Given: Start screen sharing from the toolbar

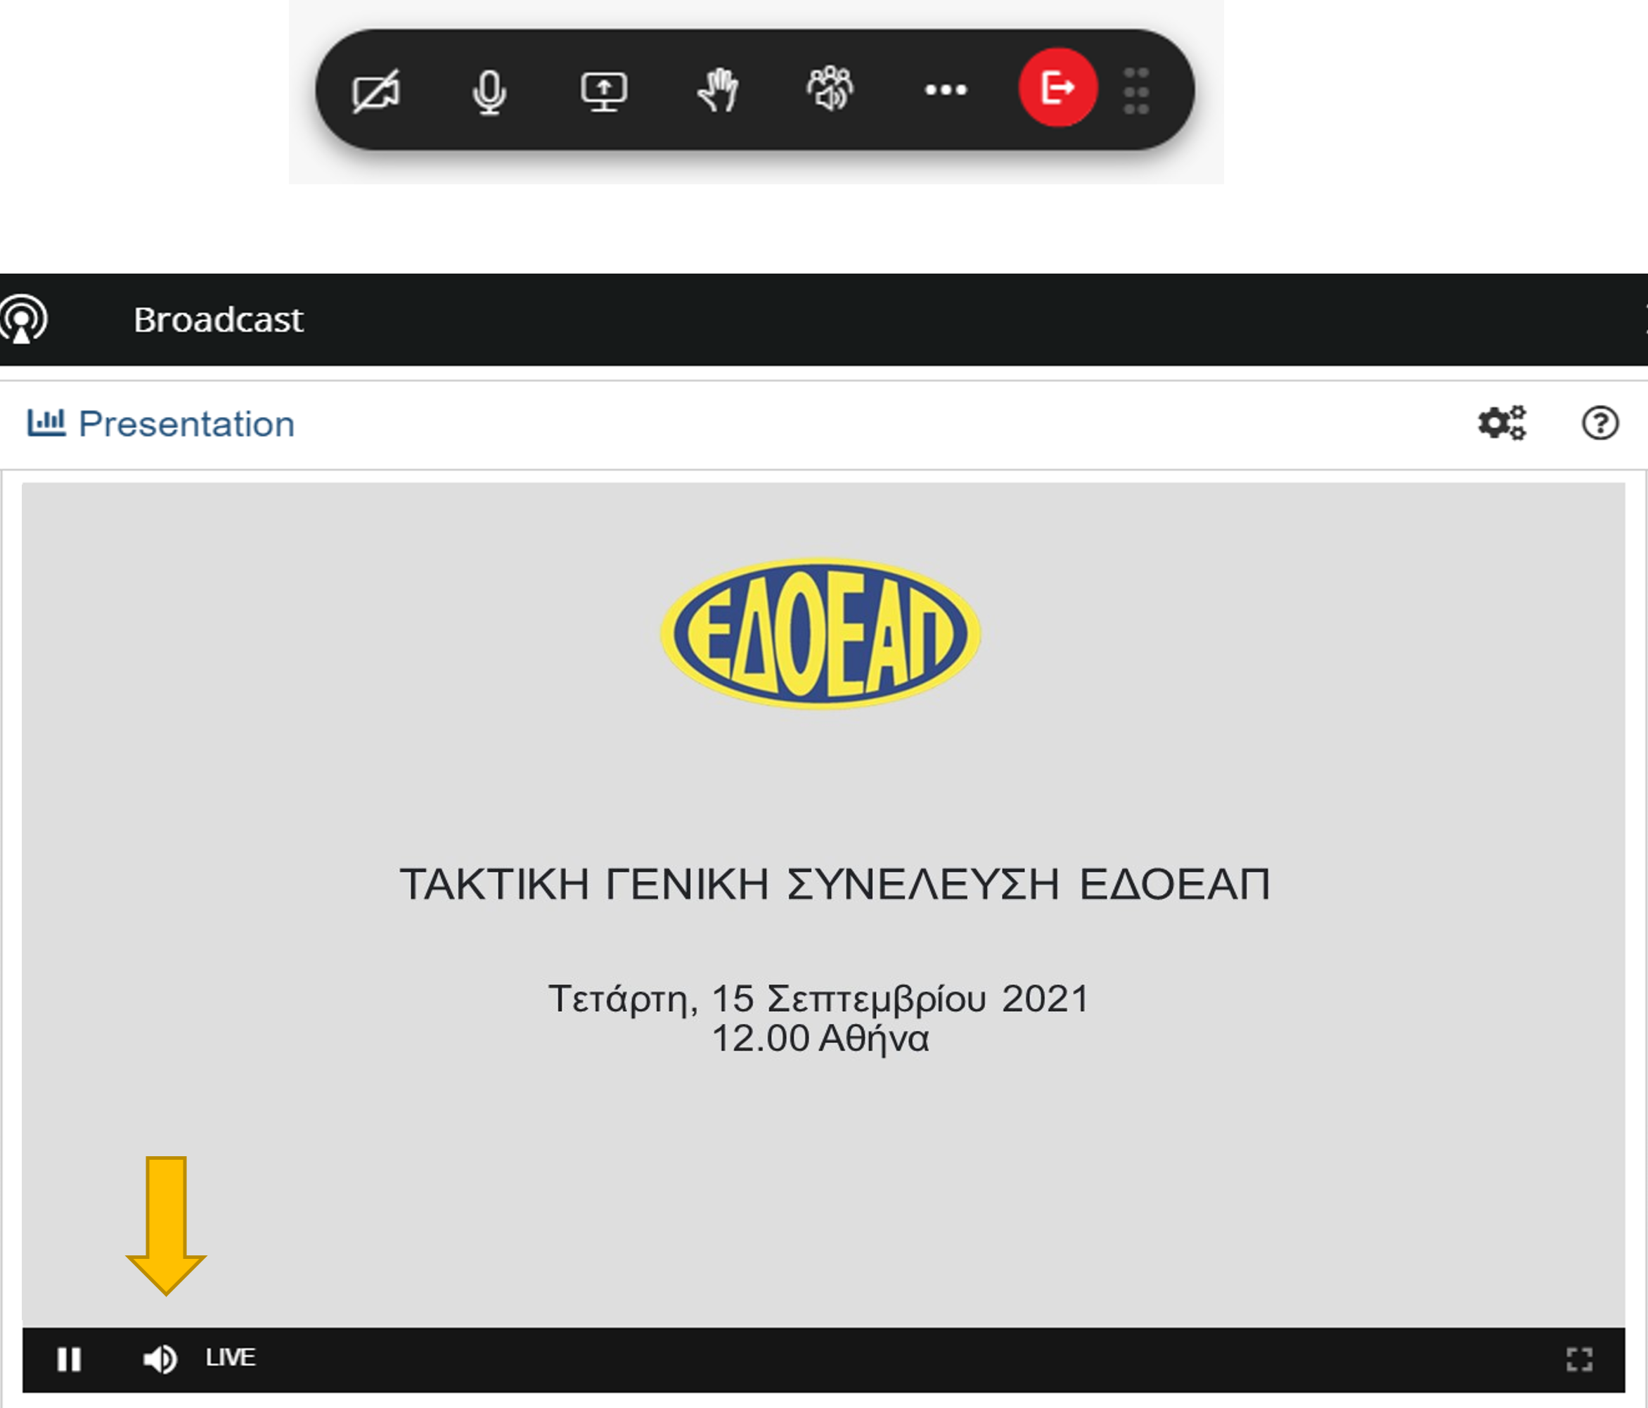Looking at the screenshot, I should pyautogui.click(x=604, y=91).
